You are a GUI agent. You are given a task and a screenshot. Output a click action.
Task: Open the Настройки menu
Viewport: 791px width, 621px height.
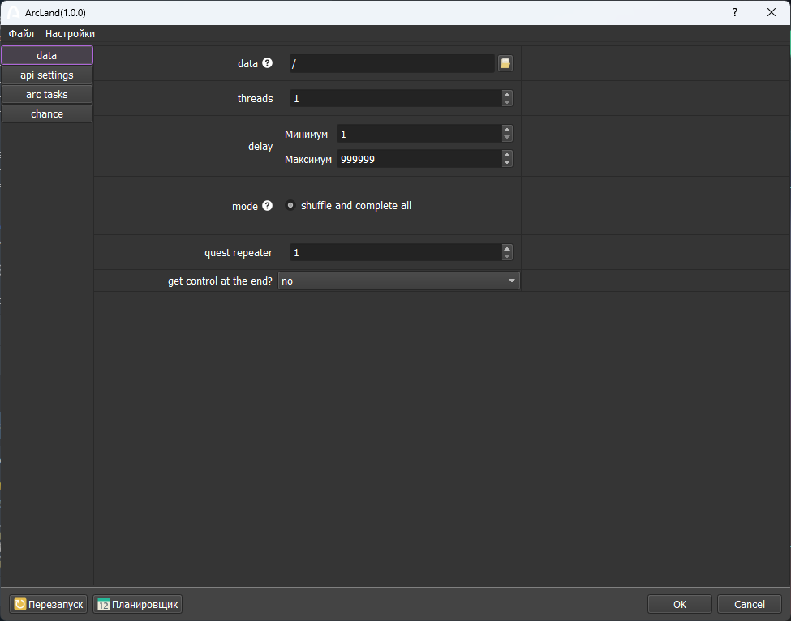tap(70, 34)
